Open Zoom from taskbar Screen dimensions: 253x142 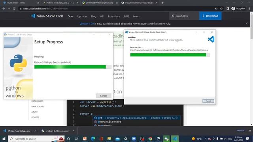(x=134, y=138)
